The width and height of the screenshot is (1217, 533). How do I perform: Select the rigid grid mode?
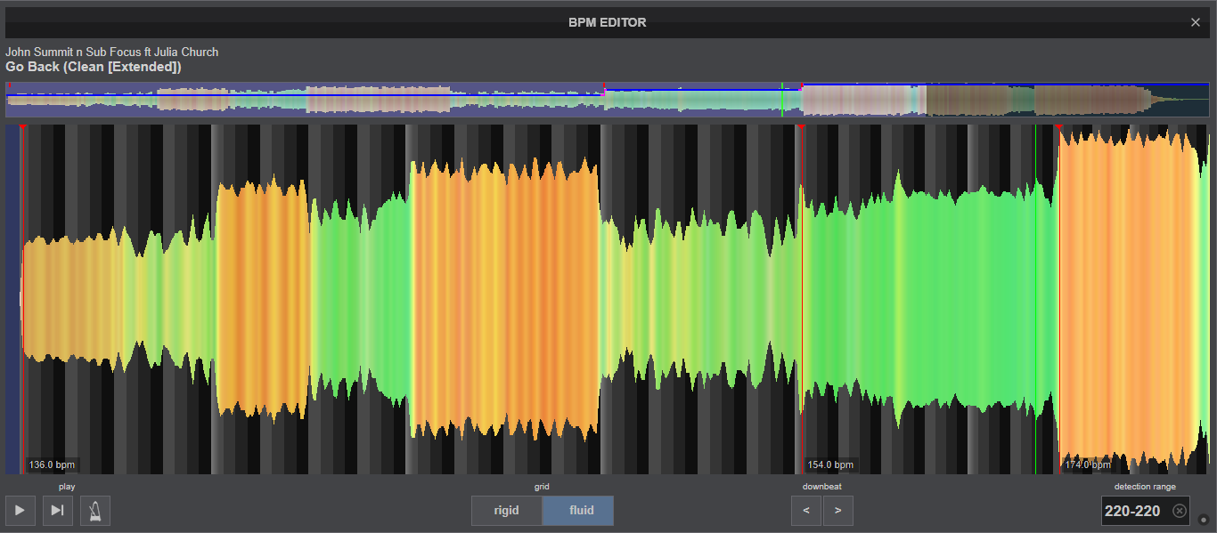pos(507,511)
